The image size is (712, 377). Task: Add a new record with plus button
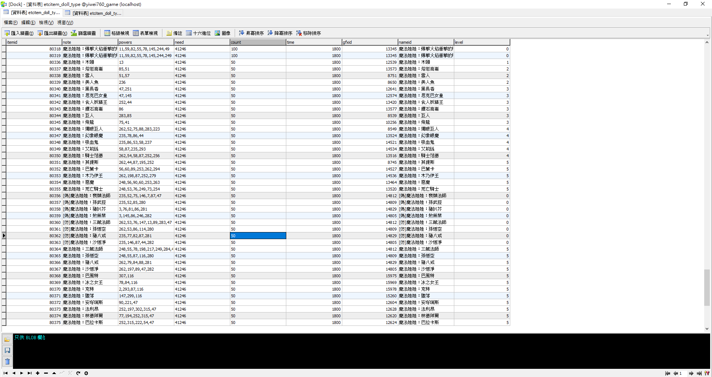click(x=38, y=373)
